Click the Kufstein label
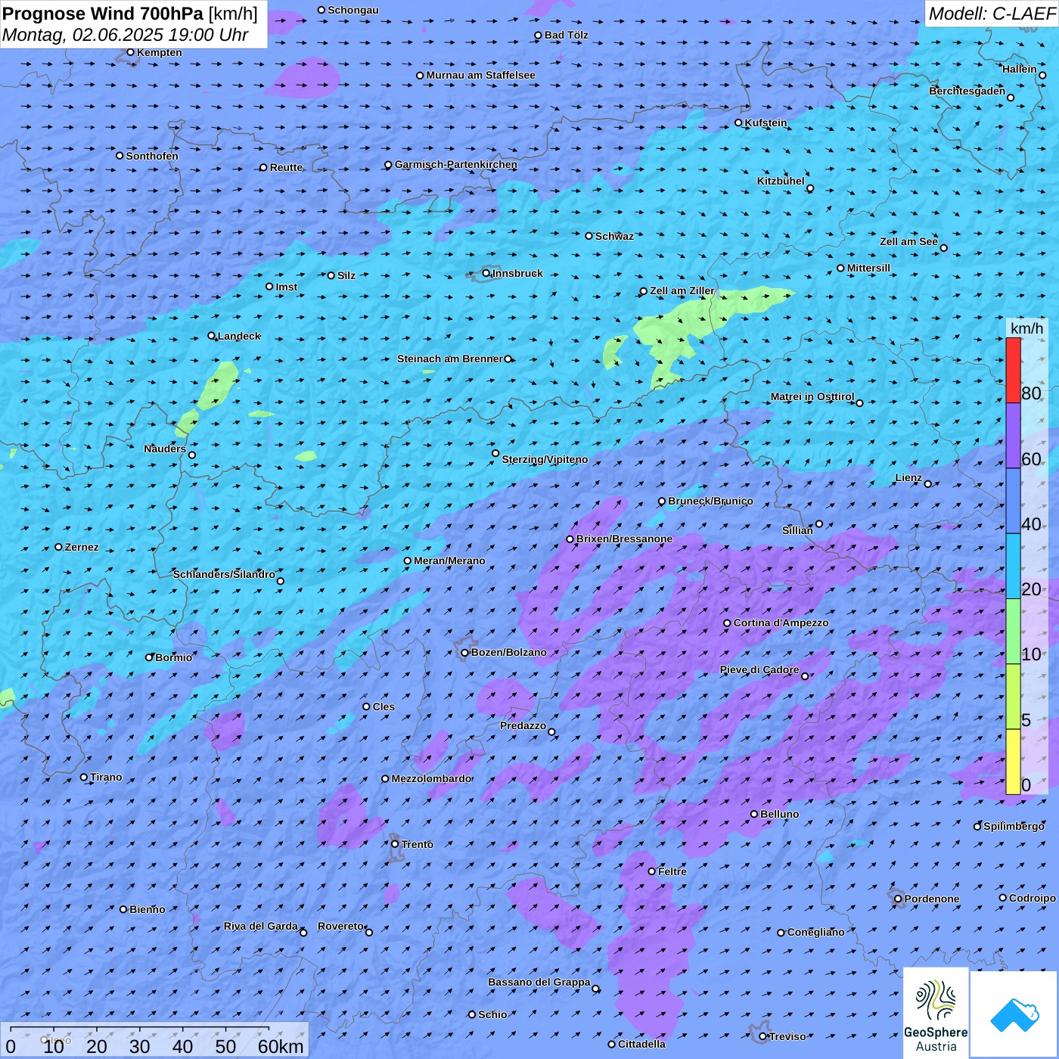Viewport: 1059px width, 1059px height. point(766,123)
